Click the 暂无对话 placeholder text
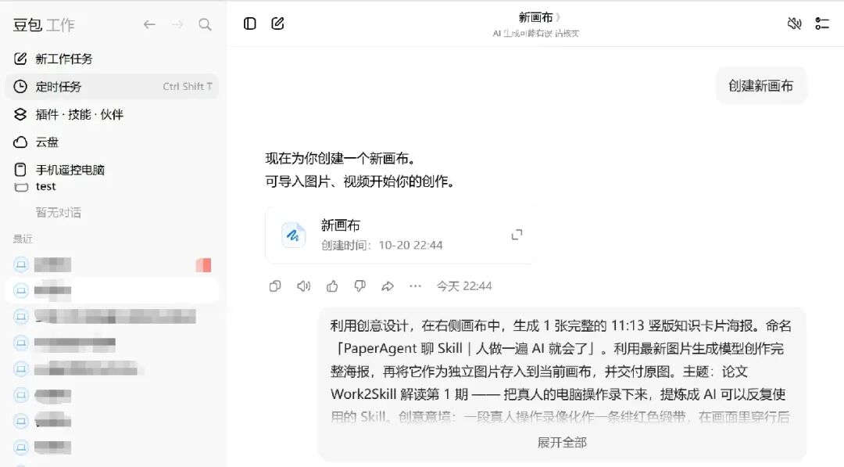This screenshot has height=467, width=844. [58, 213]
